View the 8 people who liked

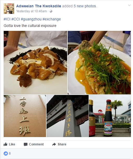pyautogui.click(x=10, y=154)
